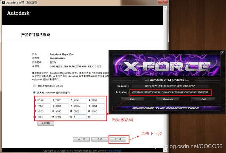Viewport: 226px width, 153px height.
Task: Click activation code field 4 containing TTVF
Action: (x=98, y=100)
